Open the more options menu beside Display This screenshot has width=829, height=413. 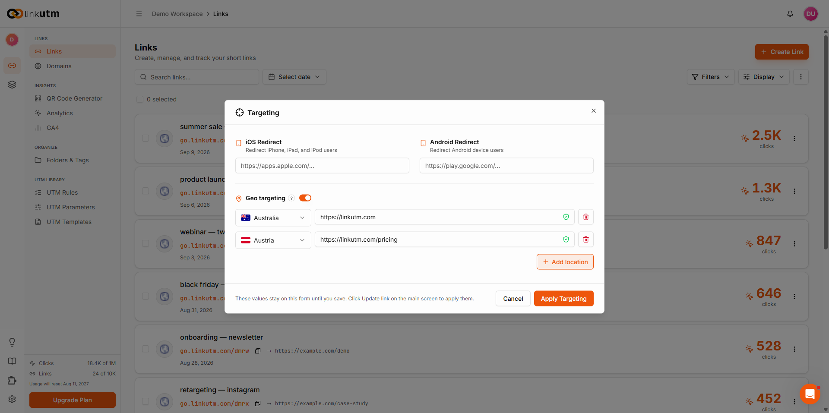point(801,77)
